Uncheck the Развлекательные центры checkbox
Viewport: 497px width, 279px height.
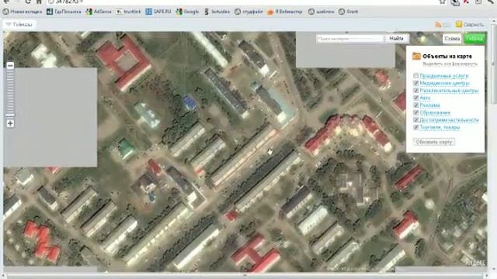416,91
